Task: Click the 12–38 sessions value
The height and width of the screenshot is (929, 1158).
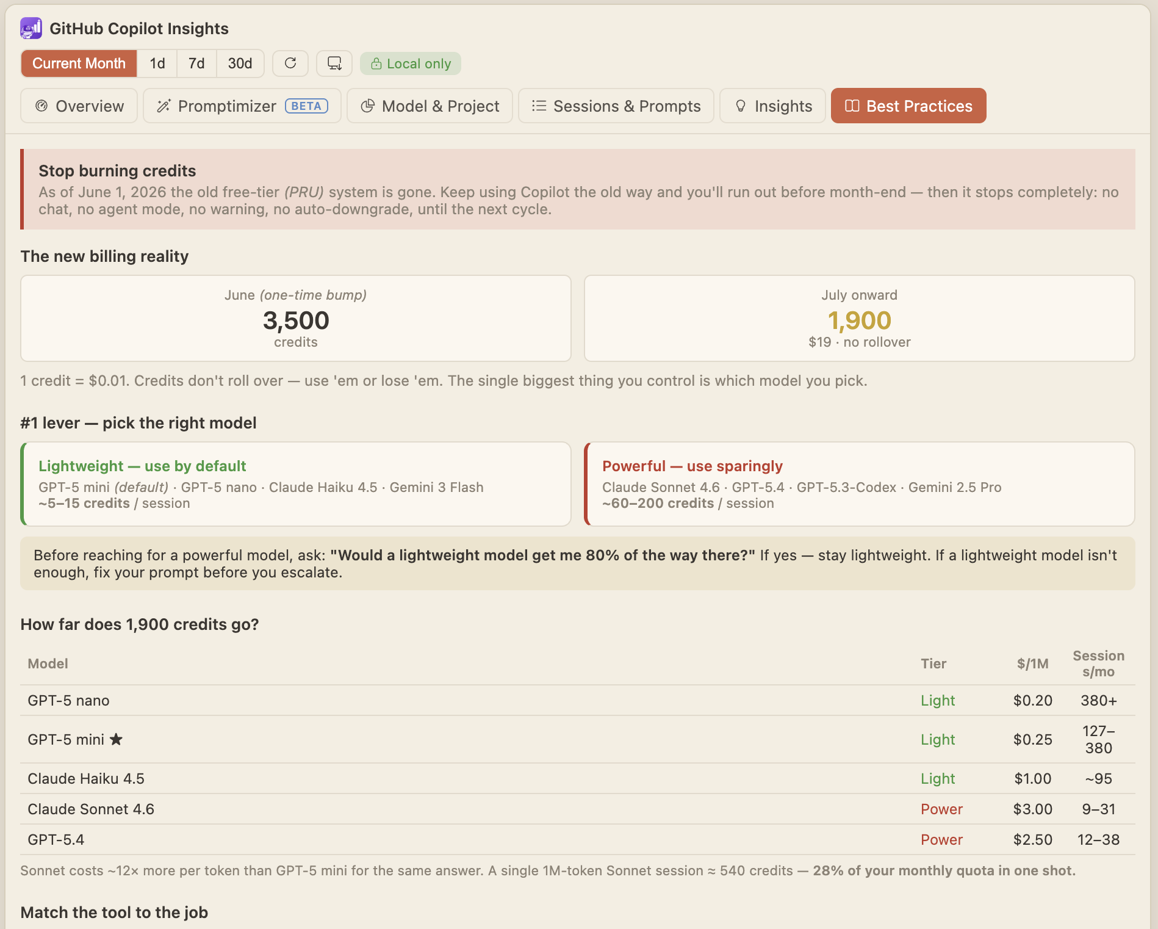Action: click(x=1098, y=839)
